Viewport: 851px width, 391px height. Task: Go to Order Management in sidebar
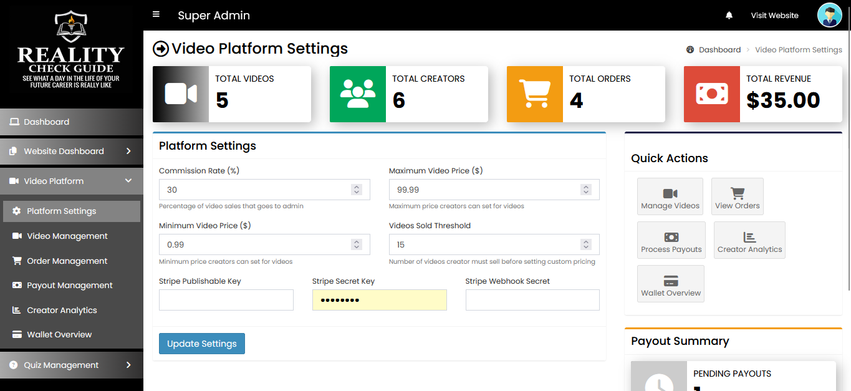[67, 261]
